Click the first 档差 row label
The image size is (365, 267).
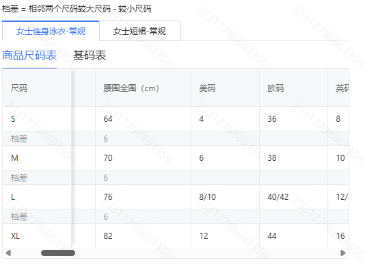point(19,139)
